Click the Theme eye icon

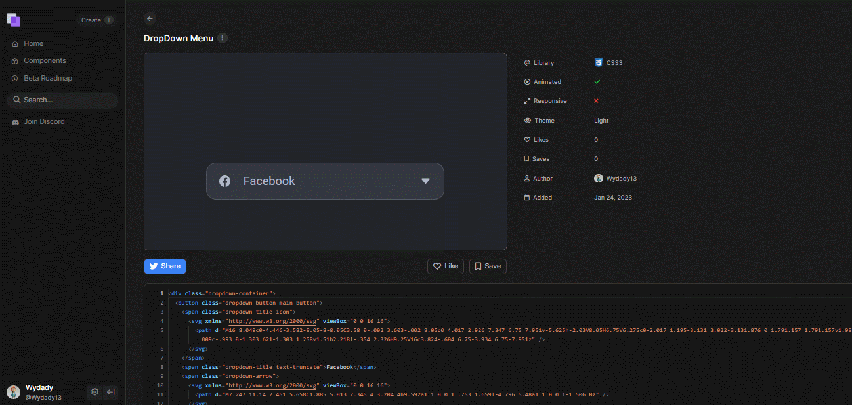[527, 121]
